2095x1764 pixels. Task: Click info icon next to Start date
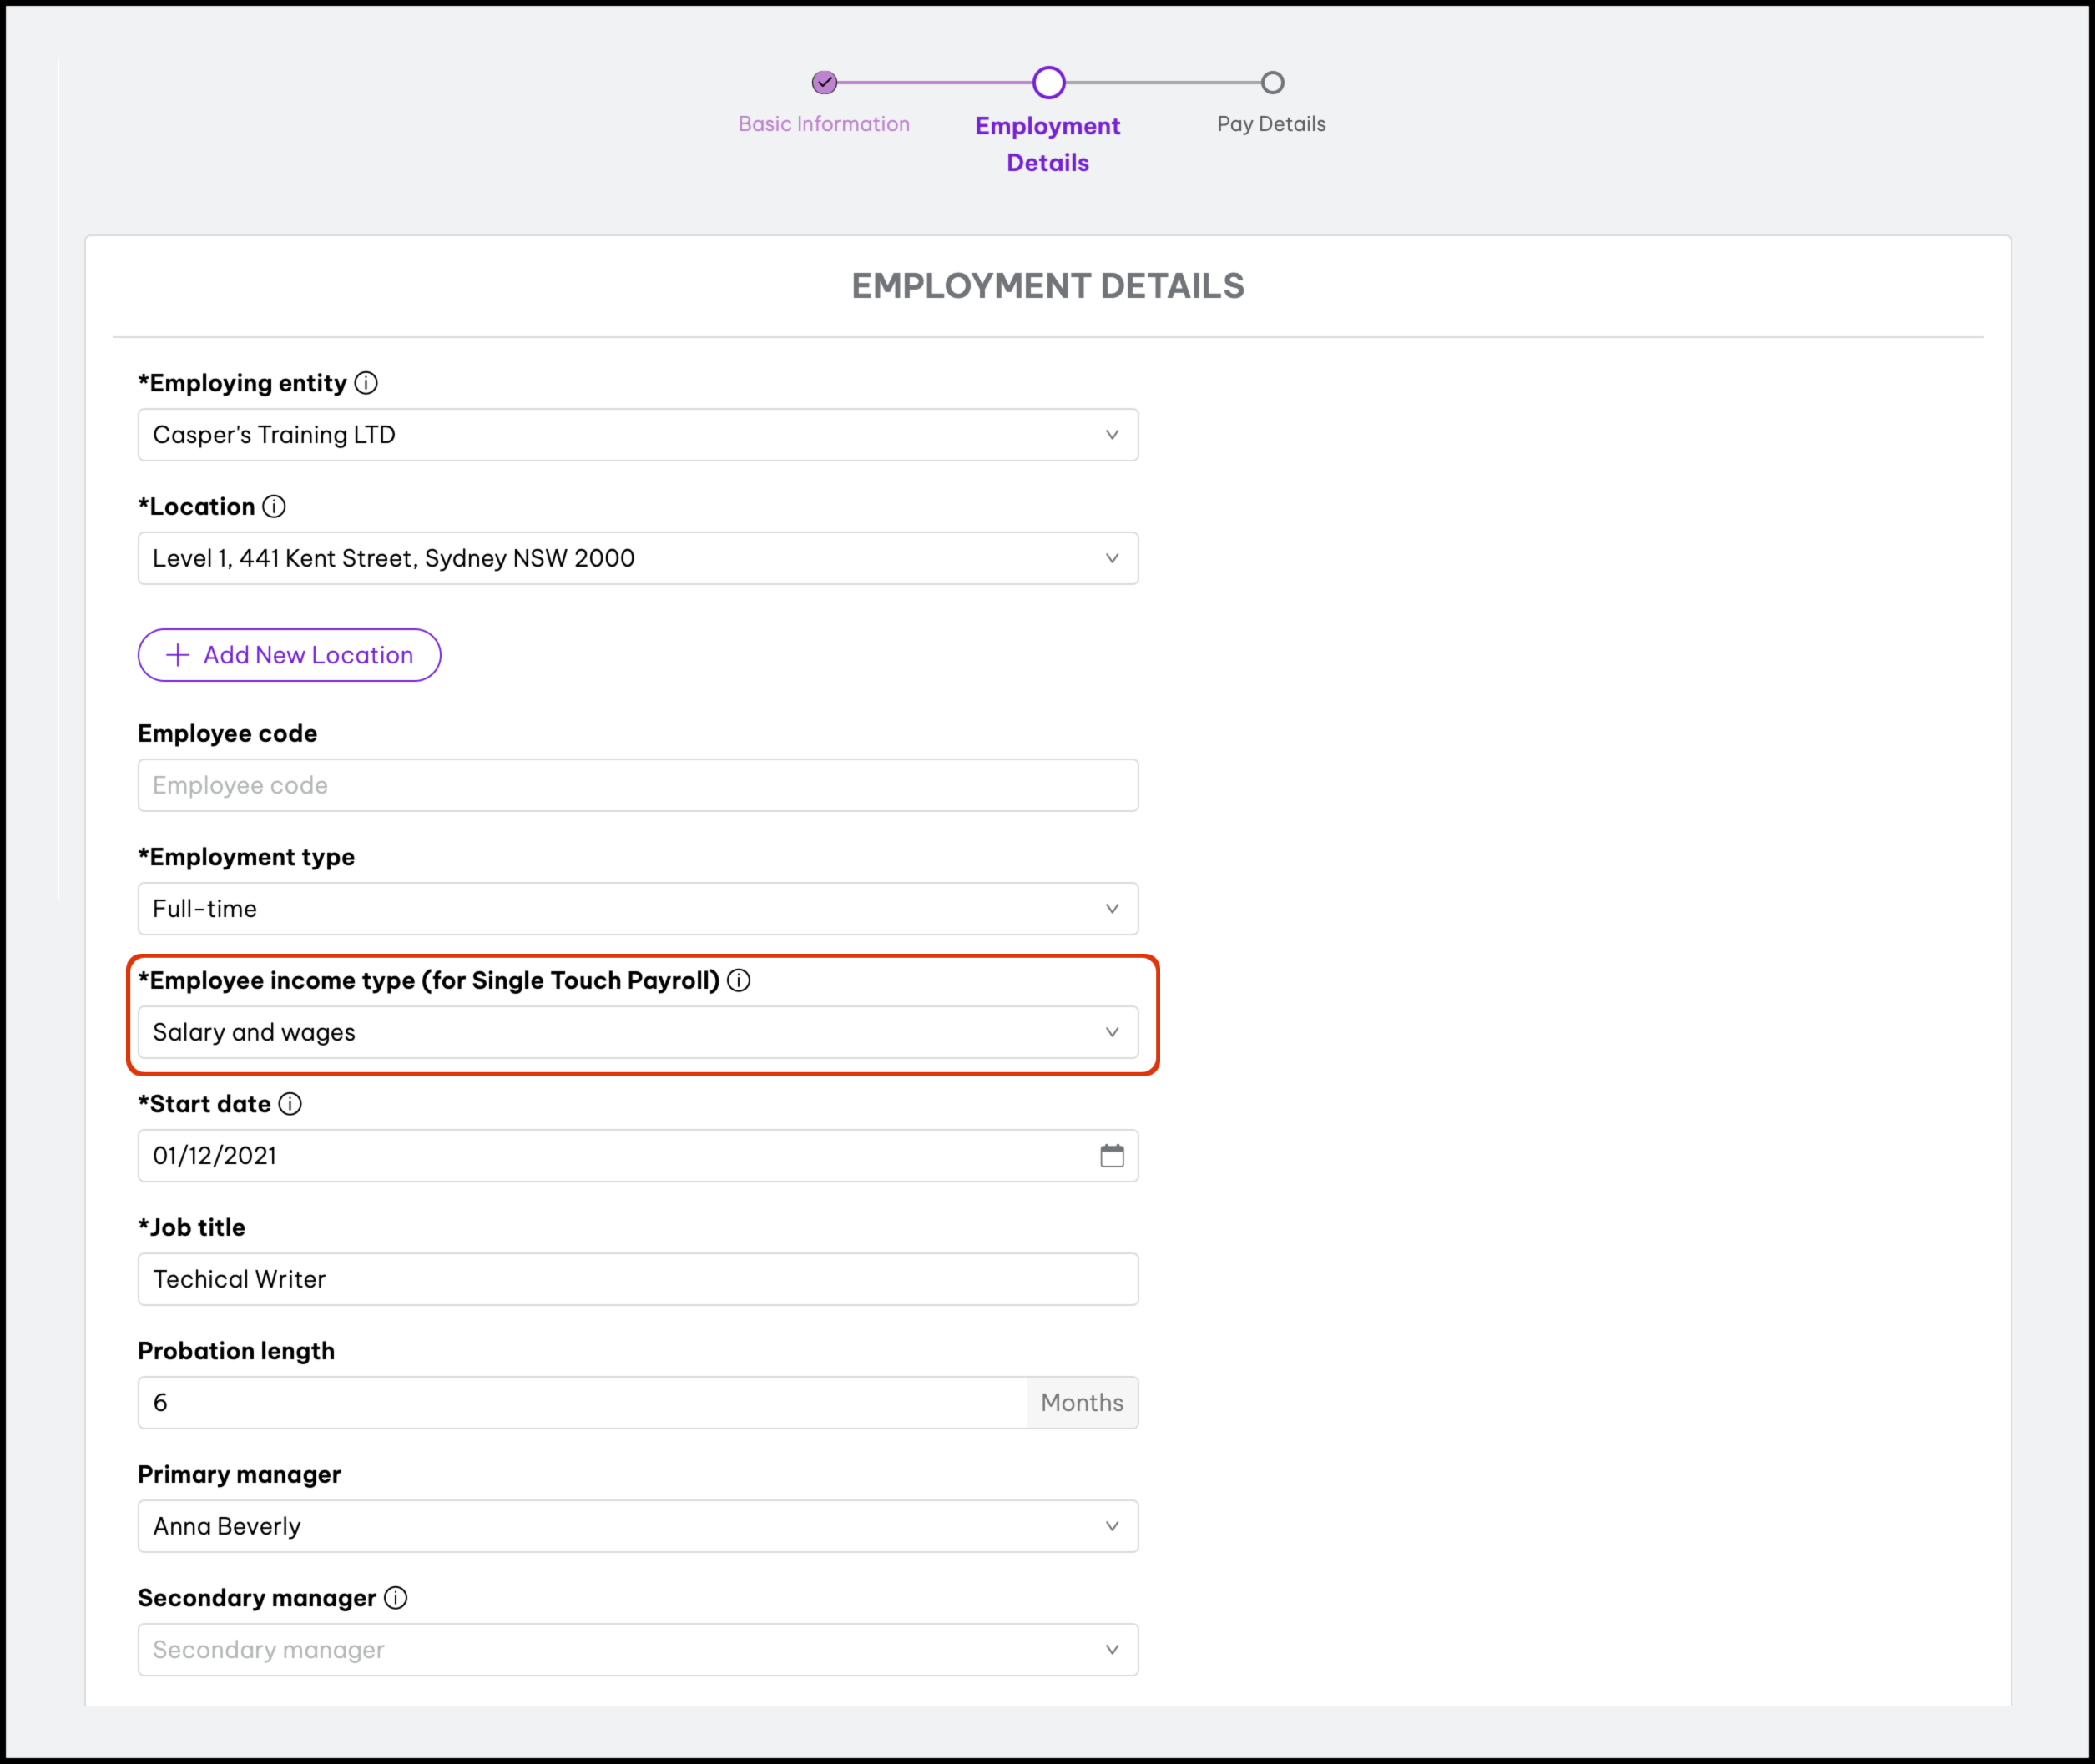click(290, 1104)
